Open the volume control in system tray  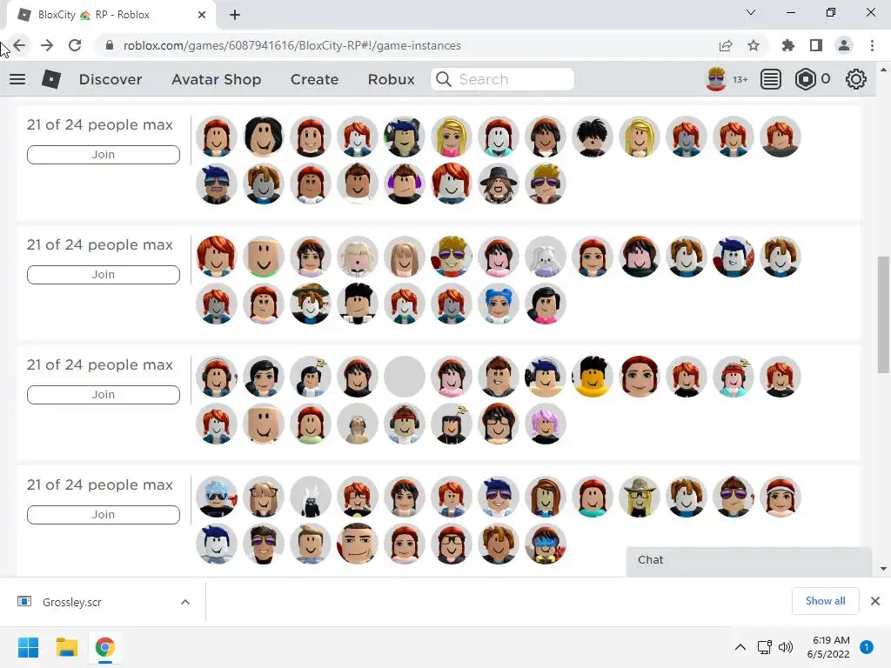pyautogui.click(x=786, y=647)
